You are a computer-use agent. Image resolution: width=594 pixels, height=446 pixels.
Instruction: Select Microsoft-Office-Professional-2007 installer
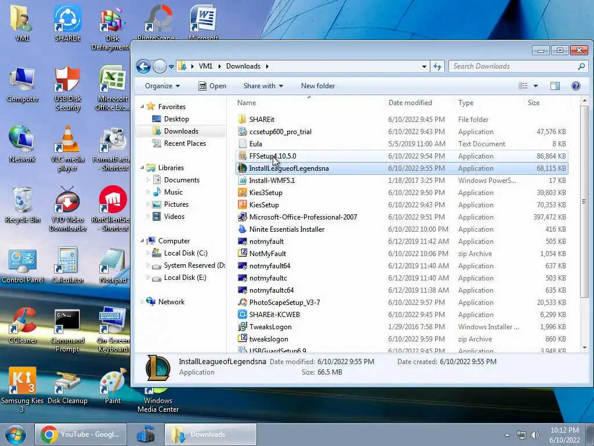[x=401, y=217]
